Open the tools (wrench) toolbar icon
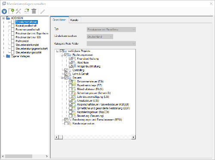This screenshot has height=160, width=215. [x=18, y=11]
